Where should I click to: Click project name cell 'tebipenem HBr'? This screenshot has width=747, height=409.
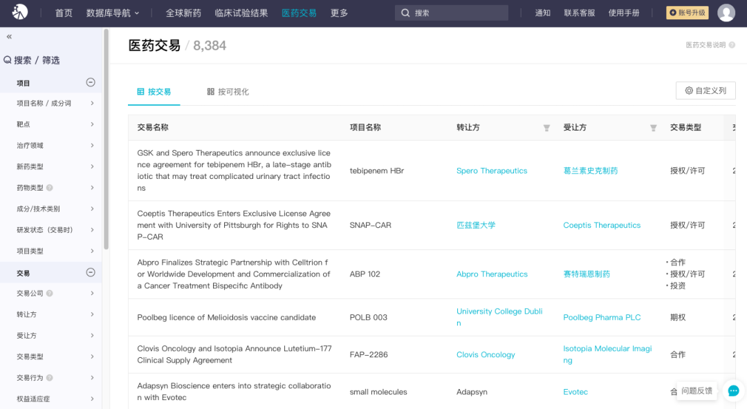click(x=377, y=171)
